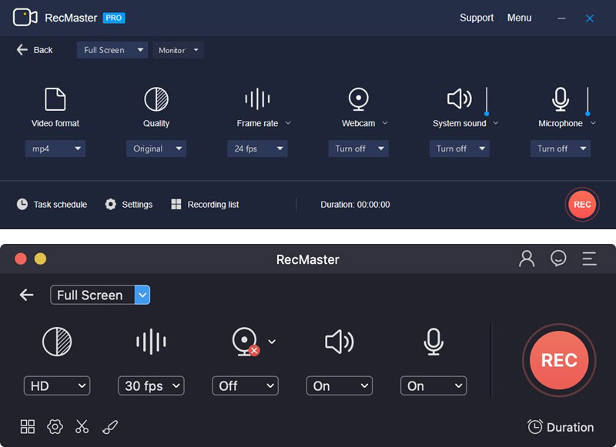Image resolution: width=616 pixels, height=447 pixels.
Task: Open the Full Screen dropdown in Mac window
Action: coord(100,295)
